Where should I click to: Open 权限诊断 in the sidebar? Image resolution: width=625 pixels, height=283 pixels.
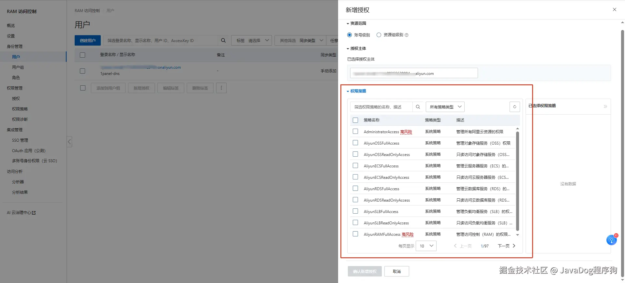[20, 120]
